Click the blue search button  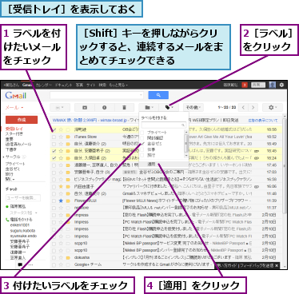pyautogui.click(x=158, y=95)
